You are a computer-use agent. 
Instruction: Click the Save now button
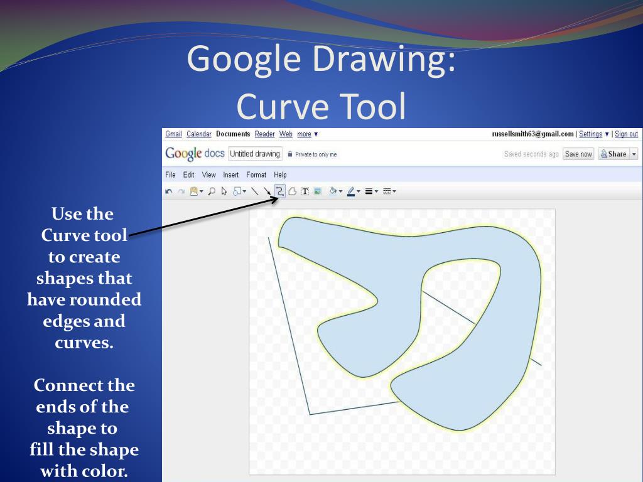pyautogui.click(x=578, y=154)
